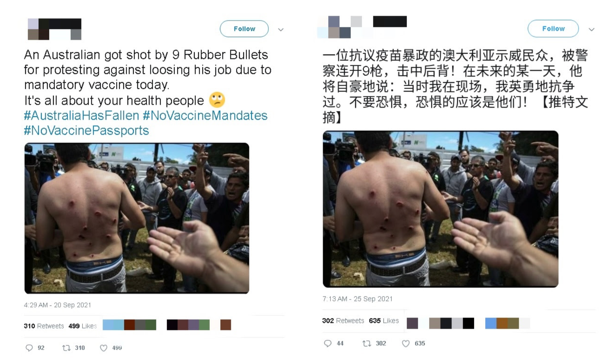Viewport: 609px width, 361px height.
Task: View the 635 Likes list
Action: pyautogui.click(x=384, y=321)
